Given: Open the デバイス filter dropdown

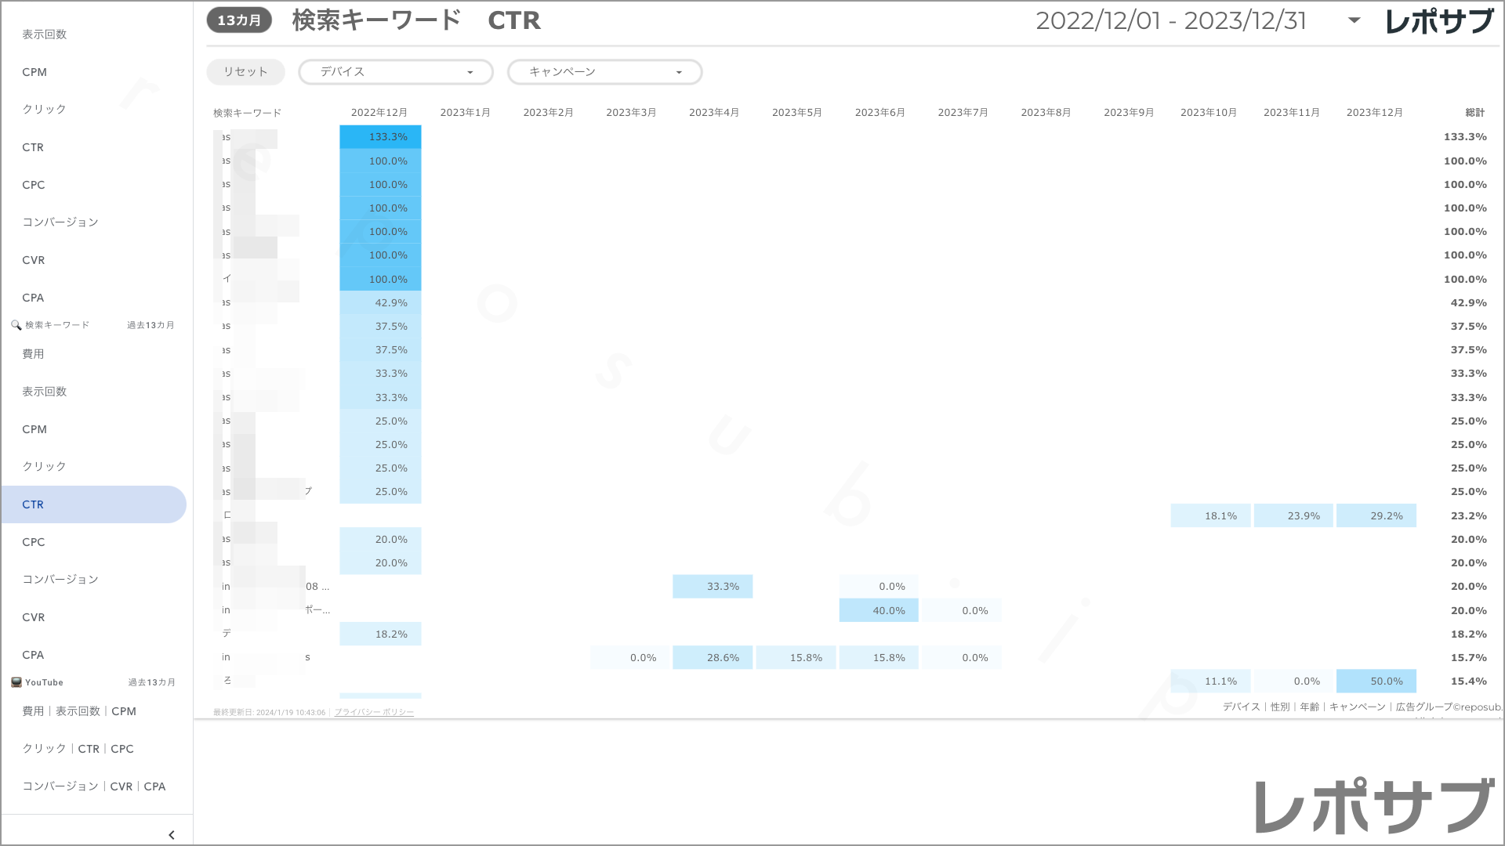Looking at the screenshot, I should [x=395, y=71].
